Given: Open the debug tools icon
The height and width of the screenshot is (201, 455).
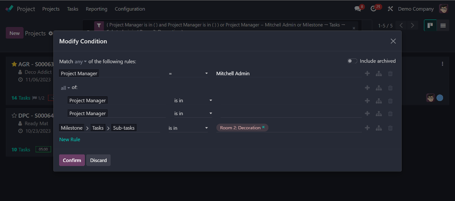Looking at the screenshot, I should point(391,9).
